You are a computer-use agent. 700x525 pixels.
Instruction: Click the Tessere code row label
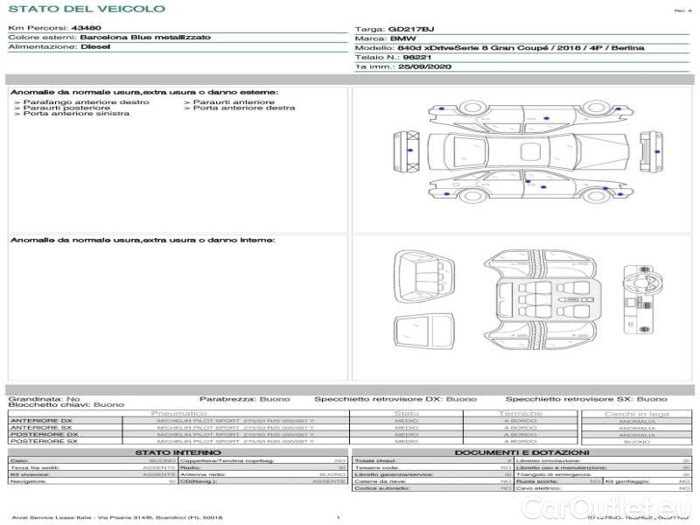[376, 467]
